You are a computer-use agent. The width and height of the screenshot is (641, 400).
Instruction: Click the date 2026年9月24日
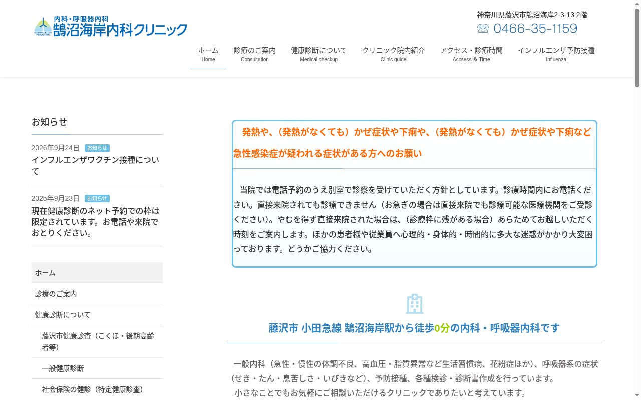point(56,148)
